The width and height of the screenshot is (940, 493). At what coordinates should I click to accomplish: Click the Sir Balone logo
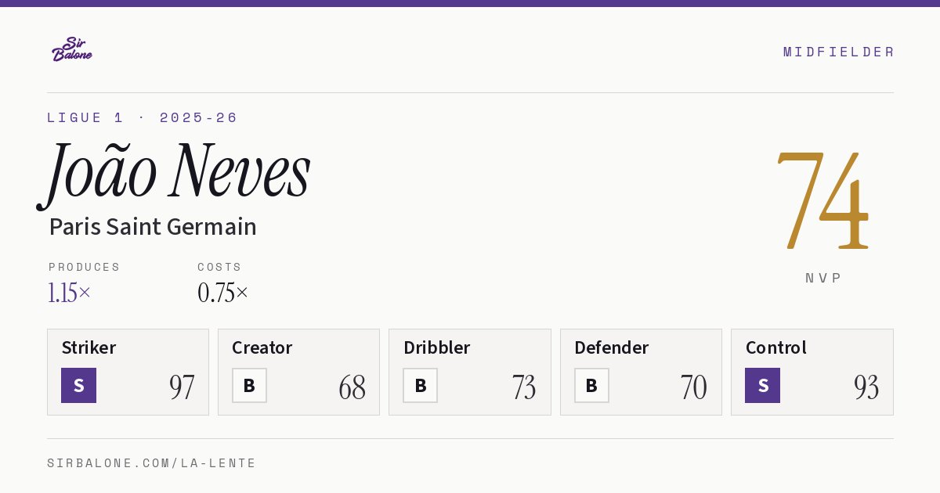pyautogui.click(x=72, y=49)
